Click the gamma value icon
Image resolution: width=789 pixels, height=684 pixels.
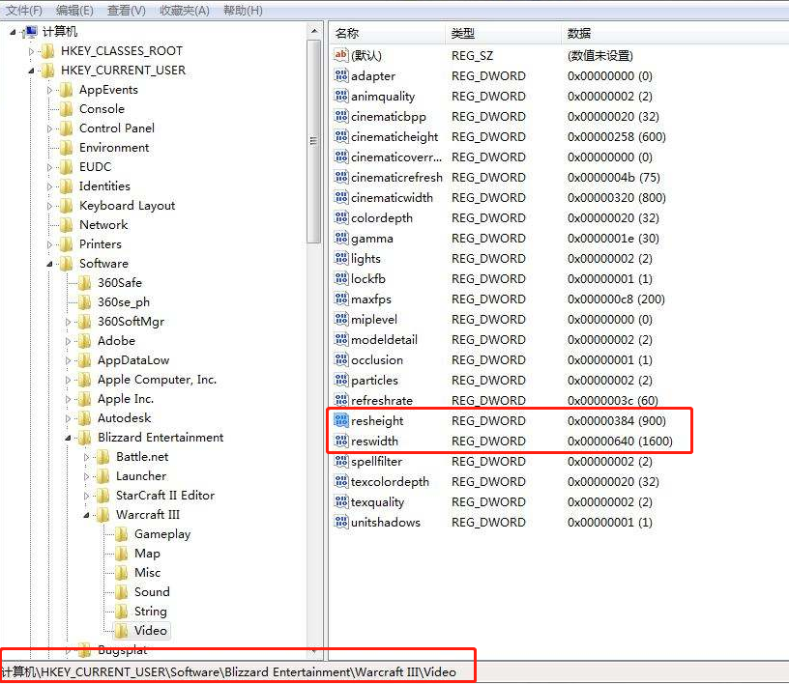(340, 238)
